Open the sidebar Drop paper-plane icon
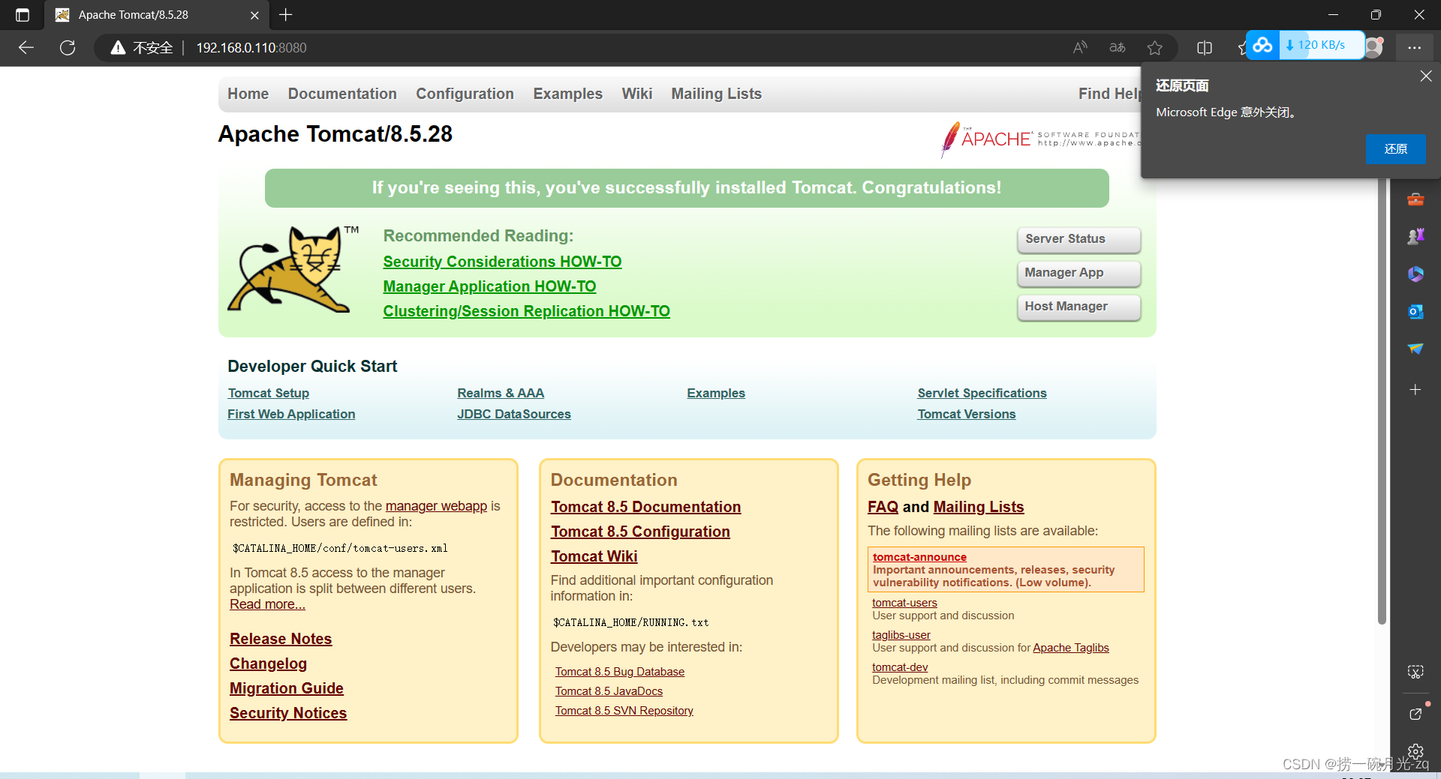Viewport: 1441px width, 779px height. [x=1415, y=349]
